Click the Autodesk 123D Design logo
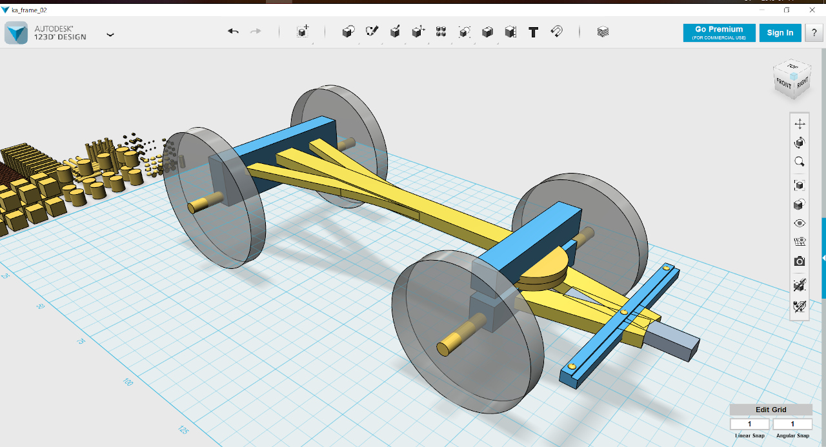 coord(16,33)
